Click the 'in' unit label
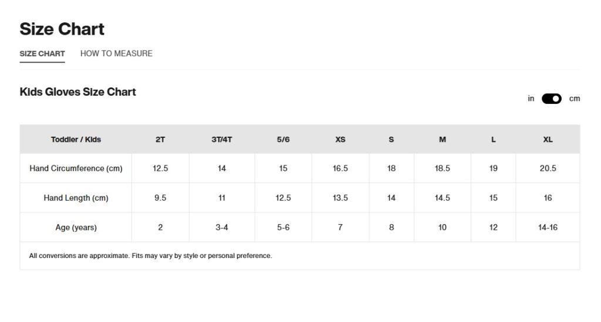 pos(531,99)
